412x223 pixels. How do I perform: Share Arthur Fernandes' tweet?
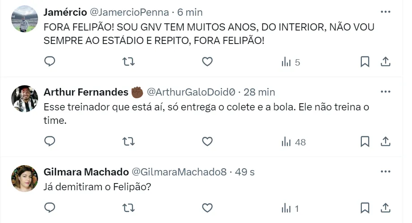click(x=386, y=142)
